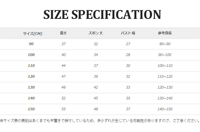Click the SIZE SPECIFICATION heading
This screenshot has height=132, width=200.
[x=102, y=15]
